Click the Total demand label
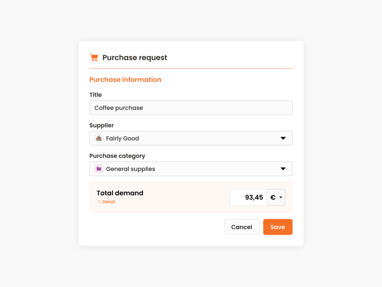382x287 pixels. click(x=120, y=193)
